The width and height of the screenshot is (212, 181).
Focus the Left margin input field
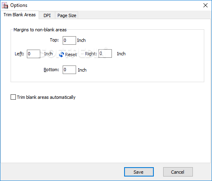pos(33,54)
